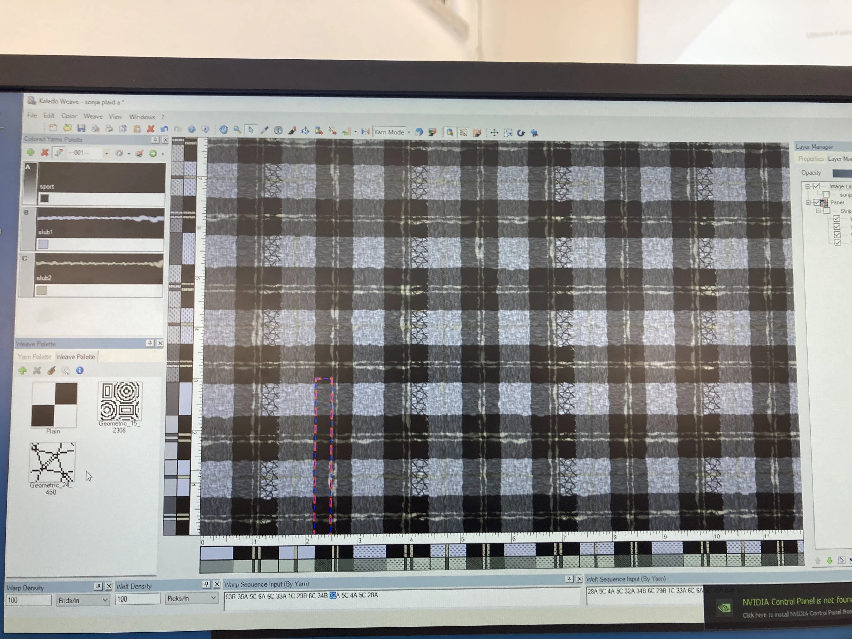
Task: Select the Pan hand tool
Action: [x=224, y=130]
